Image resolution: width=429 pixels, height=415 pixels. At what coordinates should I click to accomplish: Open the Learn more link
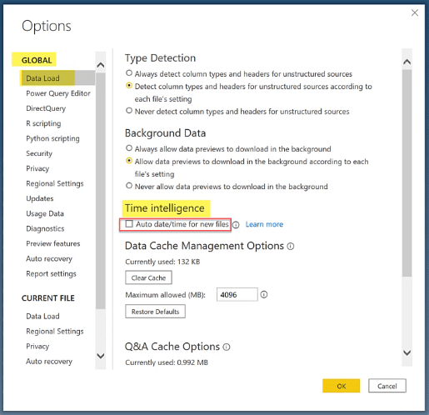click(264, 224)
